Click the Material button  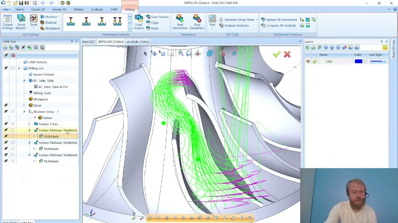tap(49, 22)
